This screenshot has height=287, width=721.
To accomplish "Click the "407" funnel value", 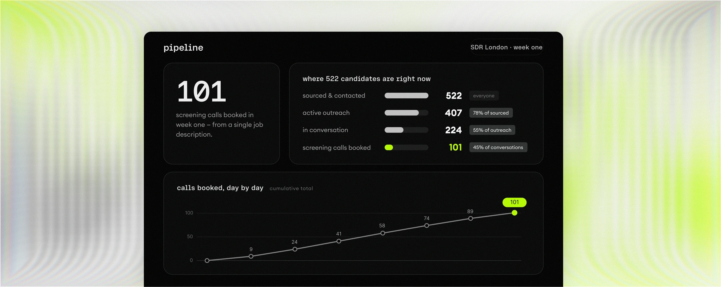I will coord(453,113).
